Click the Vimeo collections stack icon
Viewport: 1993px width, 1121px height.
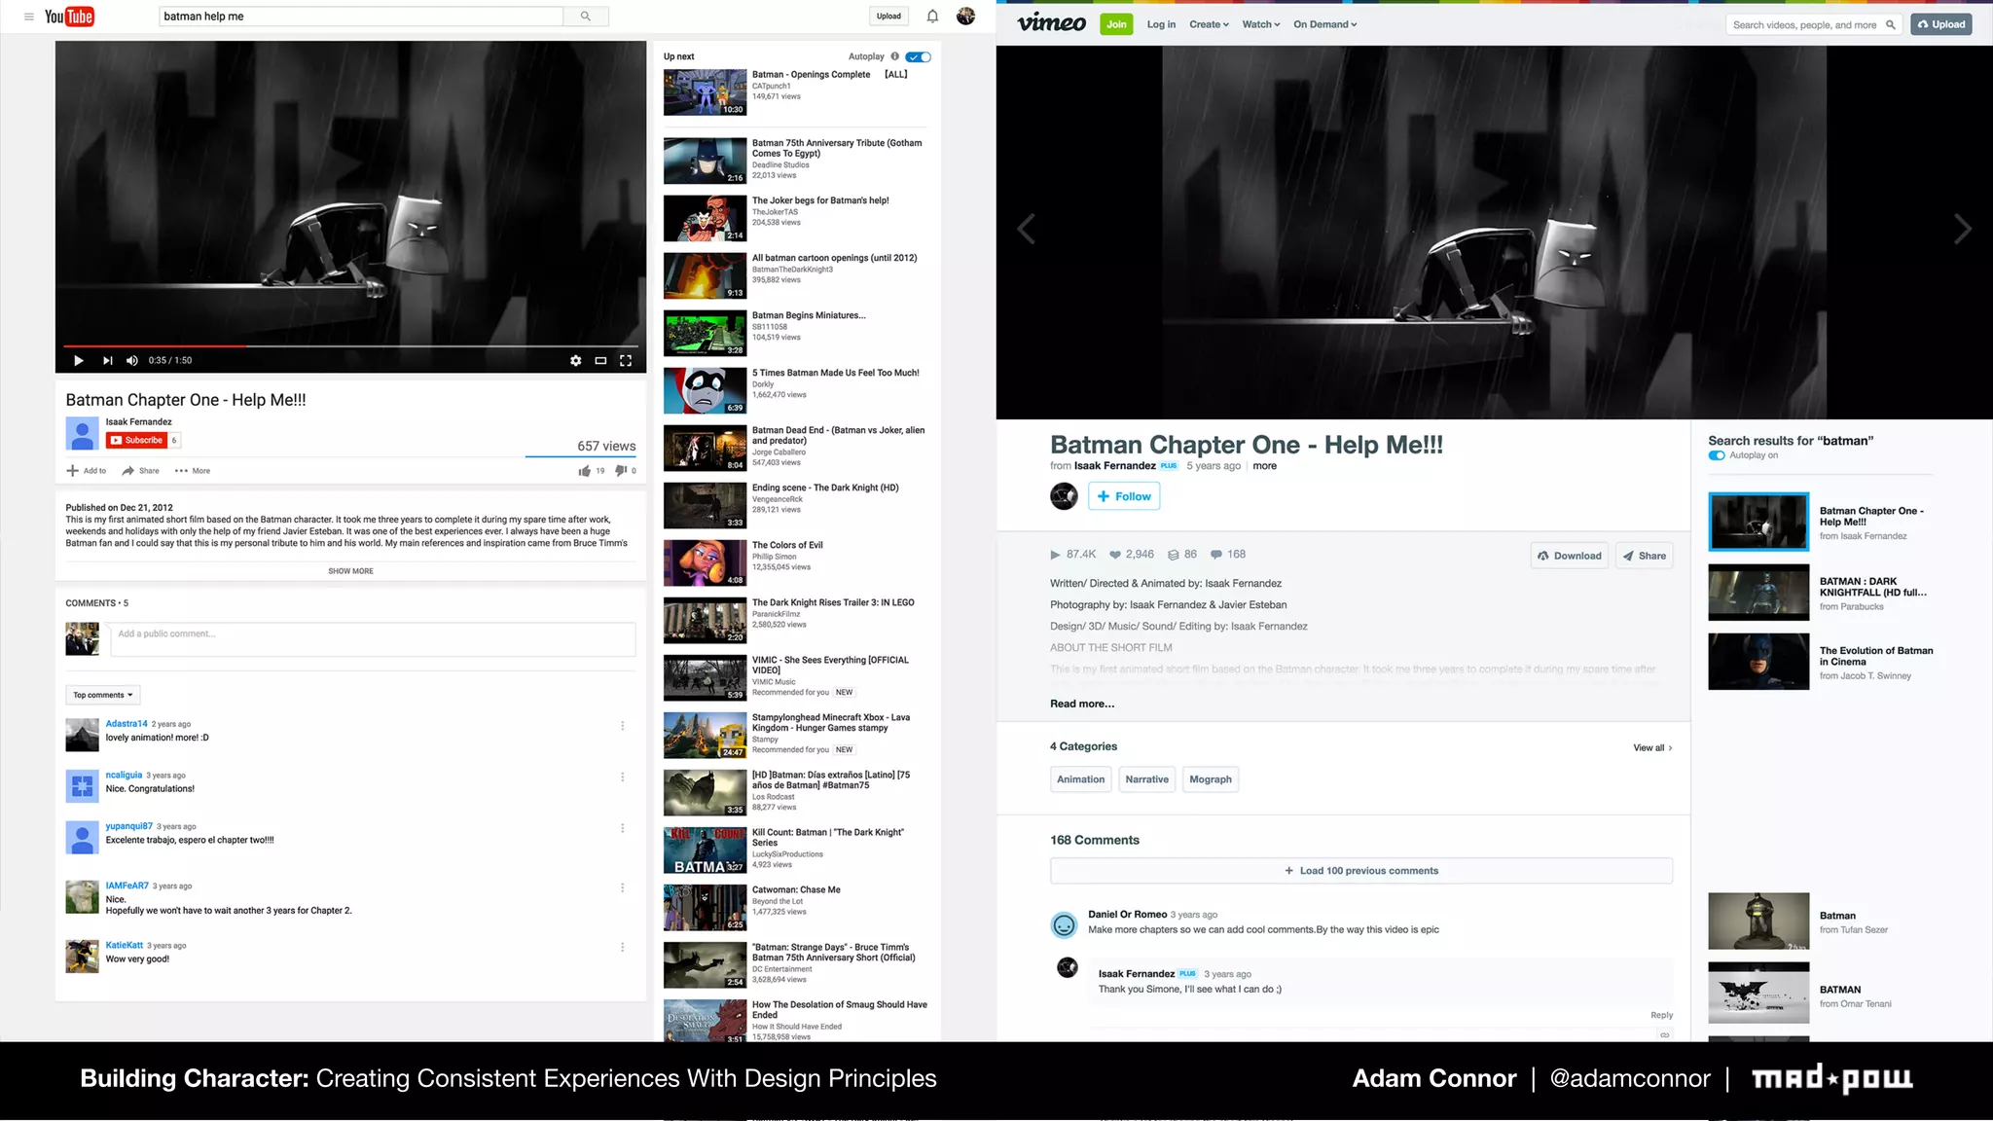coord(1174,555)
